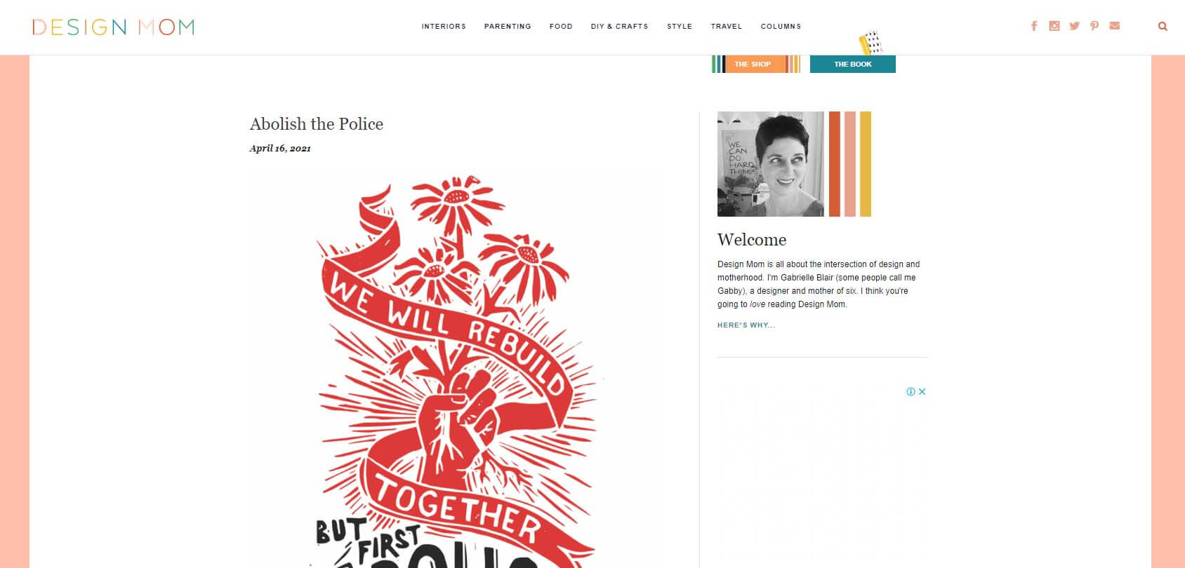Open the Columns menu
Screen dimensions: 1185x568
tap(781, 27)
